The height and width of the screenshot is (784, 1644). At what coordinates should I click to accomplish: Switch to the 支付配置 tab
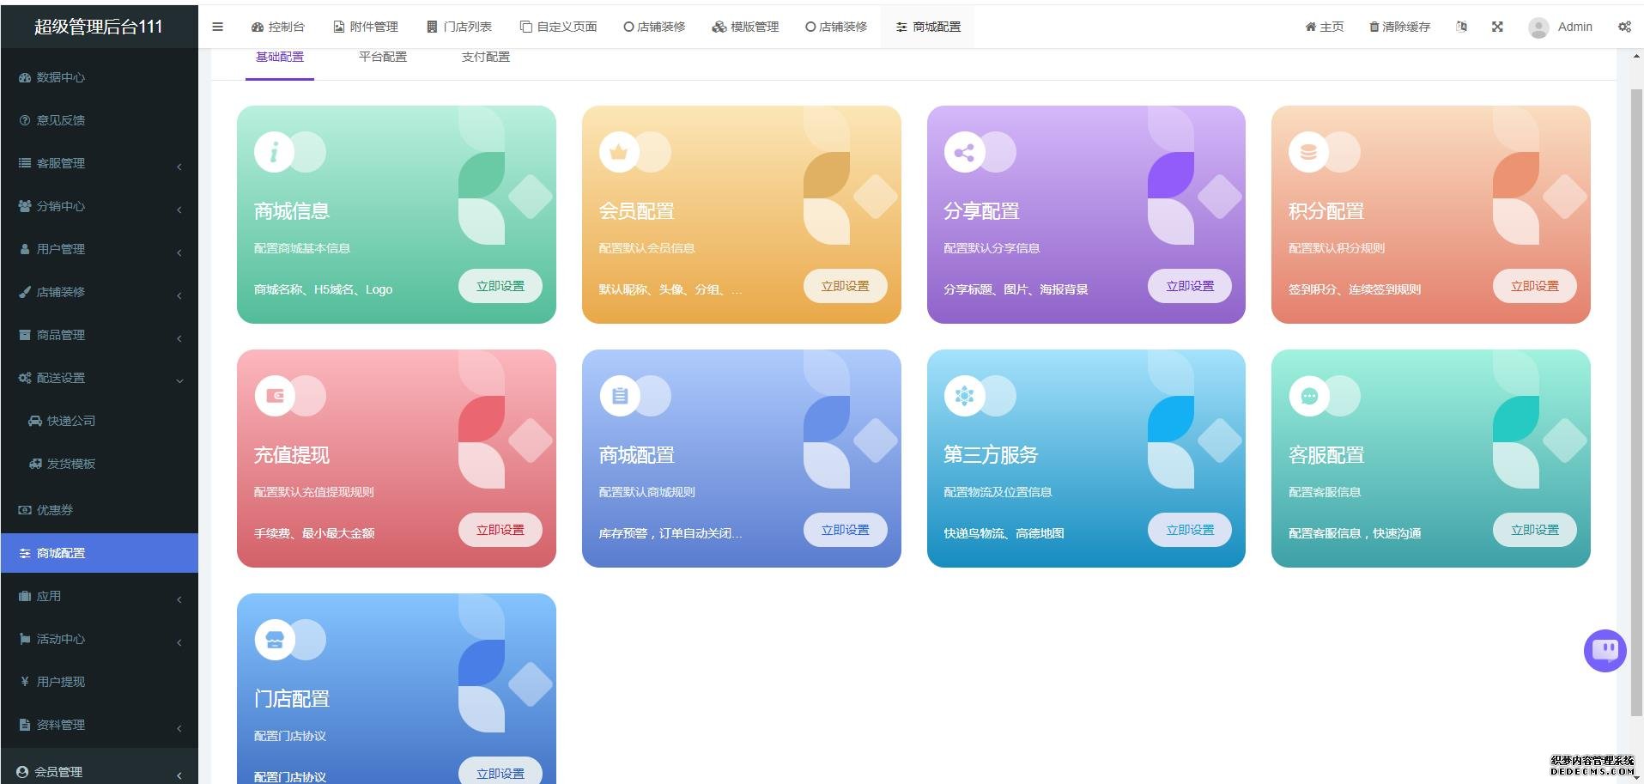coord(486,57)
